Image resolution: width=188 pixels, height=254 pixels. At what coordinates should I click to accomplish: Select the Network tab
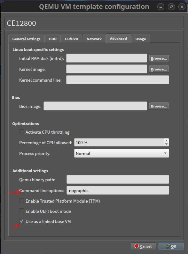tap(94, 39)
